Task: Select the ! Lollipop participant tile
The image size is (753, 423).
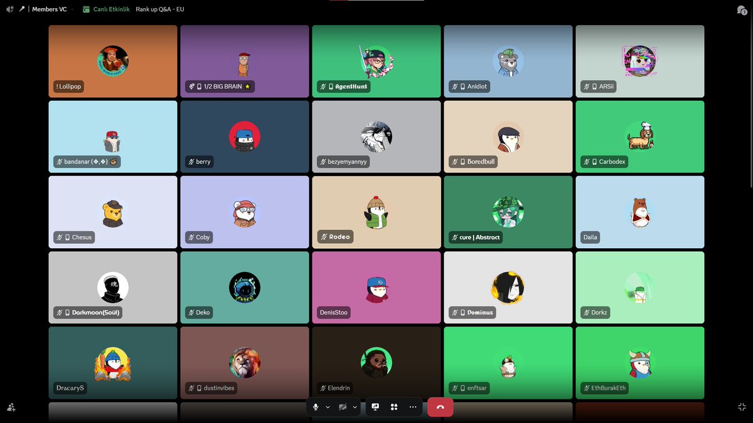Action: (x=113, y=61)
